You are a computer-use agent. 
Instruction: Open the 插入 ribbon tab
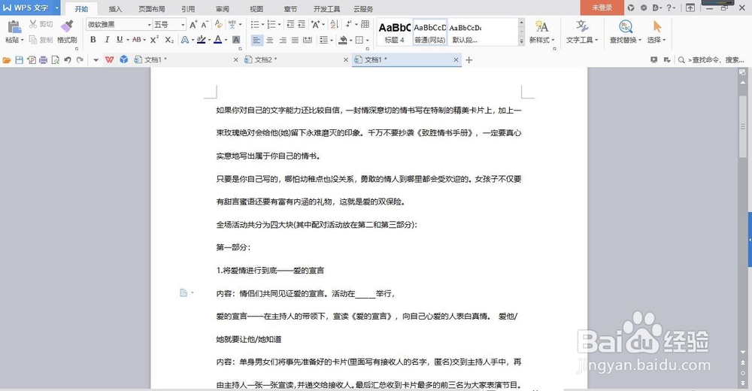click(115, 8)
